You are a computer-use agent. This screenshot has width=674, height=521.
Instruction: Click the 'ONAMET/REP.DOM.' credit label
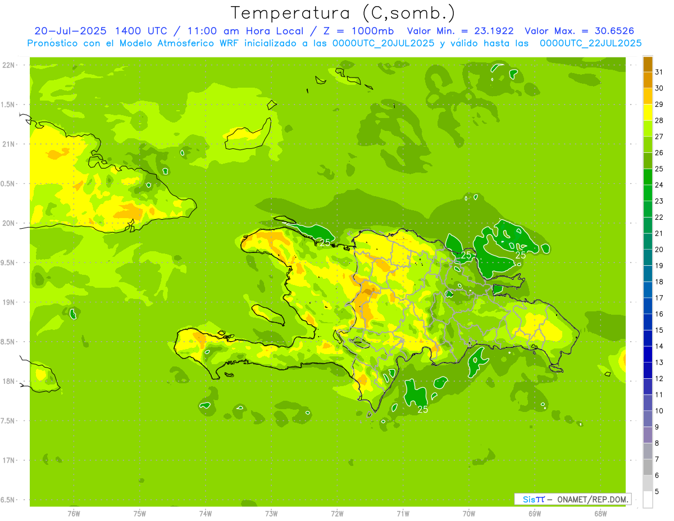coord(592,499)
